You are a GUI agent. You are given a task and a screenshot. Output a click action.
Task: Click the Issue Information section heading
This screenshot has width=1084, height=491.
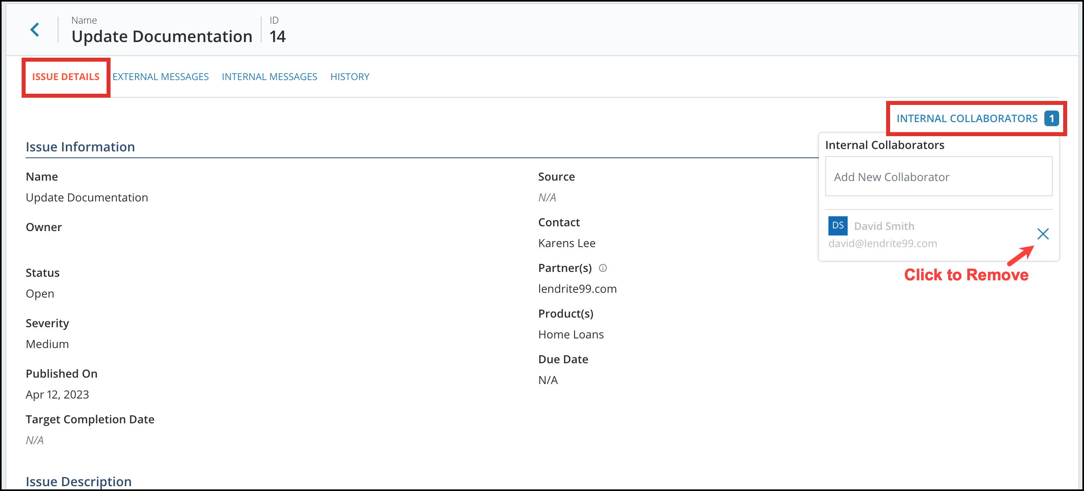[81, 147]
